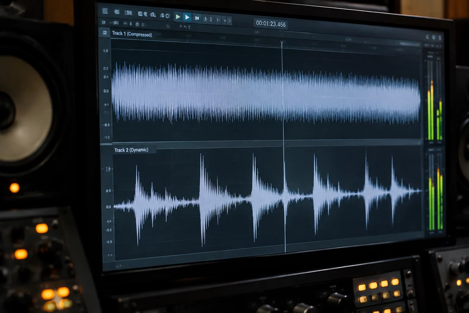Click the last icon in the transport group
The width and height of the screenshot is (469, 313).
coord(229,21)
